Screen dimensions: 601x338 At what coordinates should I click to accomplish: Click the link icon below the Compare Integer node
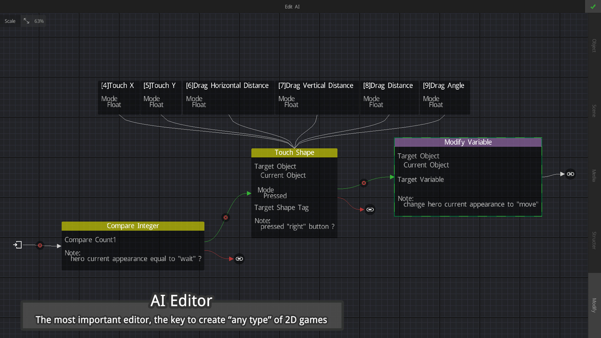click(239, 259)
